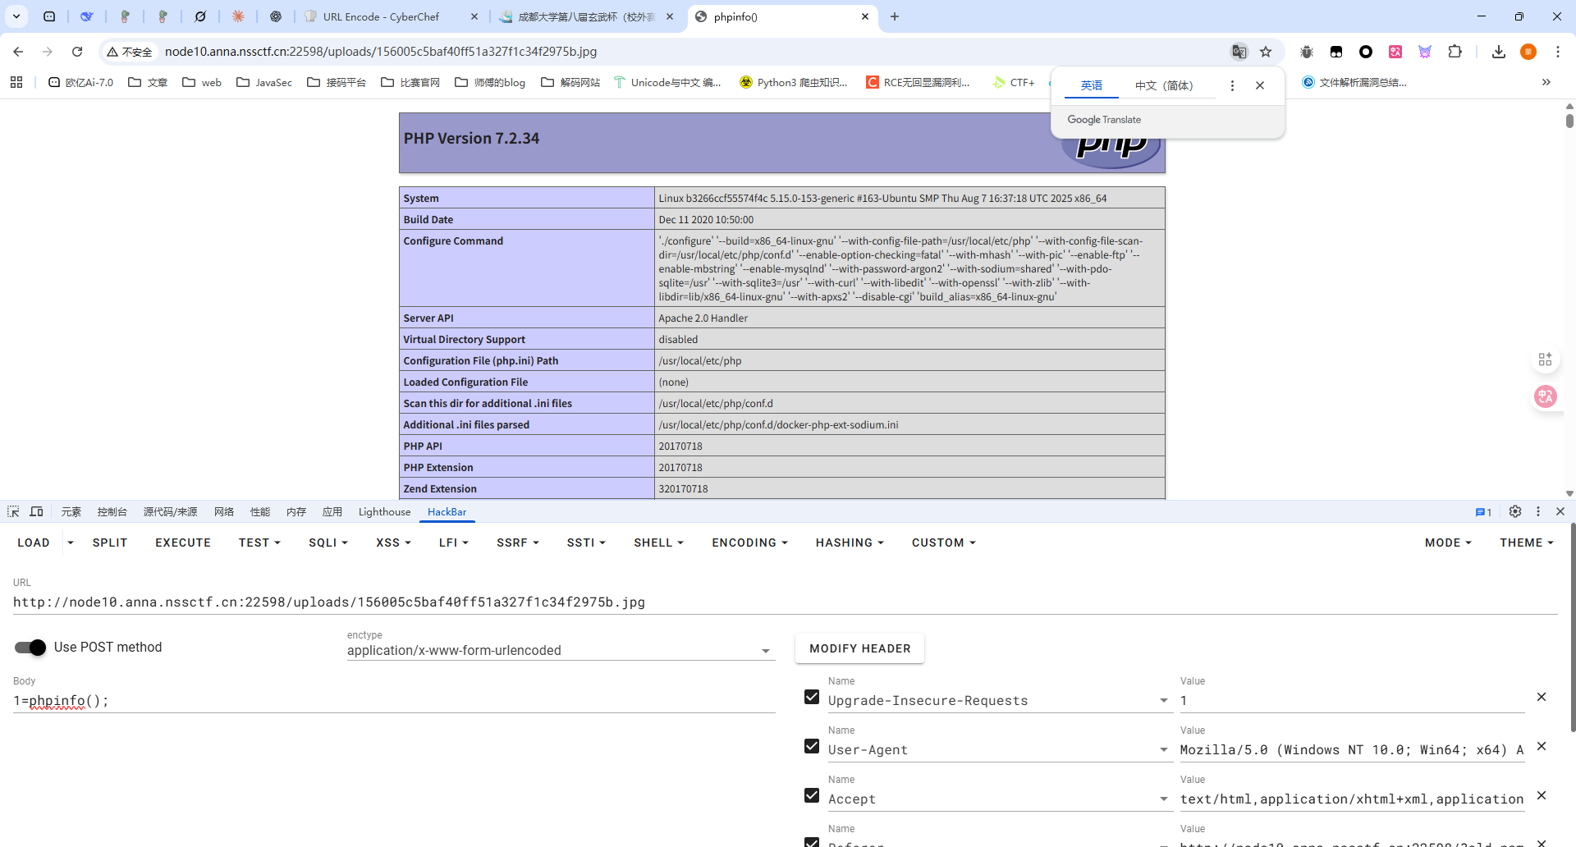Screen dimensions: 1576x847
Task: Bookmark this page with the star icon
Action: pyautogui.click(x=1266, y=52)
